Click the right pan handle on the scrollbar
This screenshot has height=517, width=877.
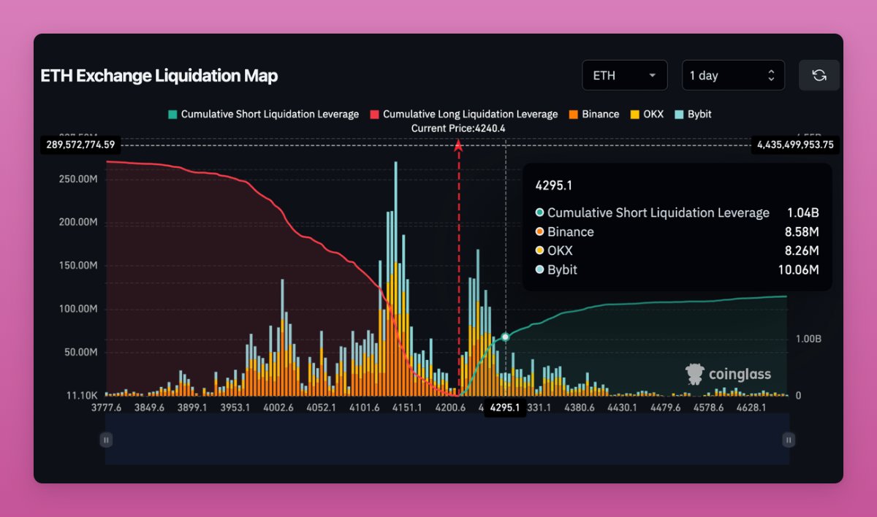[x=788, y=440]
